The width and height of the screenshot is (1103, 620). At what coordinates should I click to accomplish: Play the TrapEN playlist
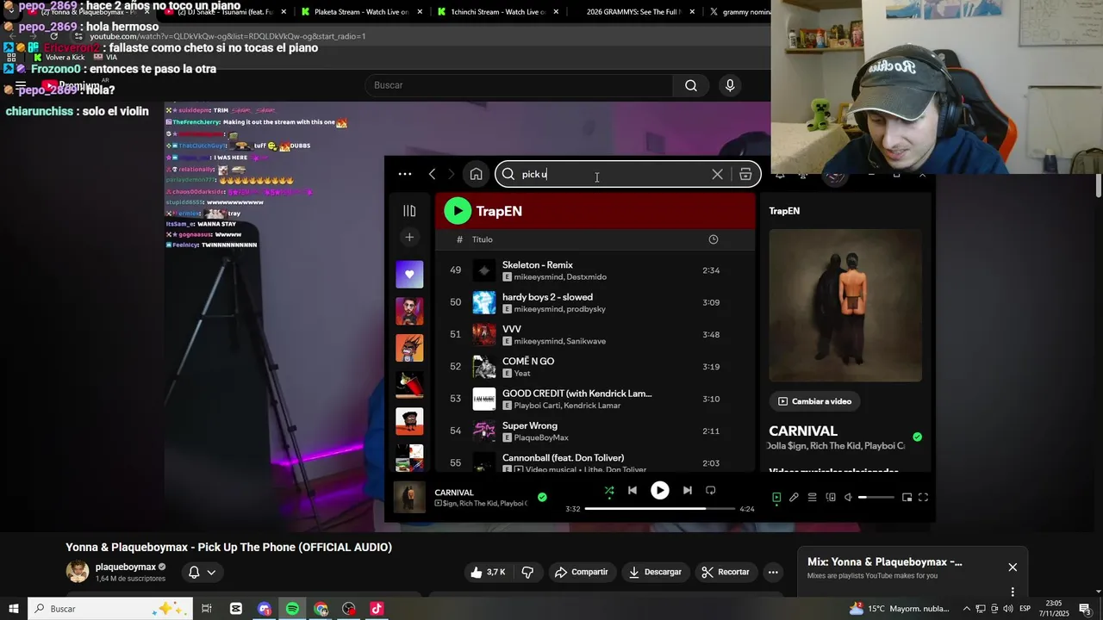point(458,211)
